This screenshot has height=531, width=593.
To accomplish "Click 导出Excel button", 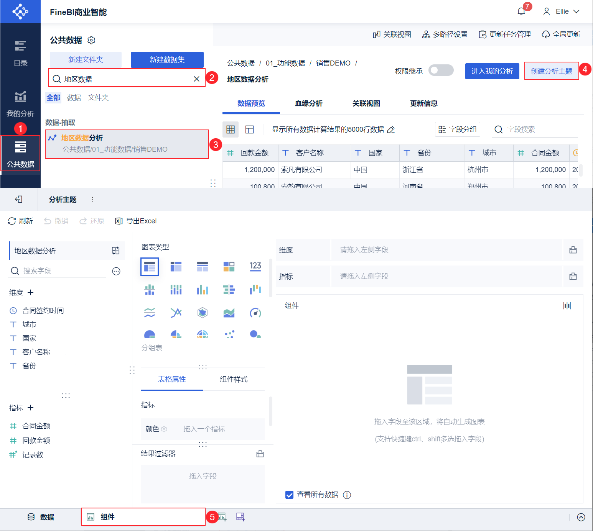I will pos(136,221).
